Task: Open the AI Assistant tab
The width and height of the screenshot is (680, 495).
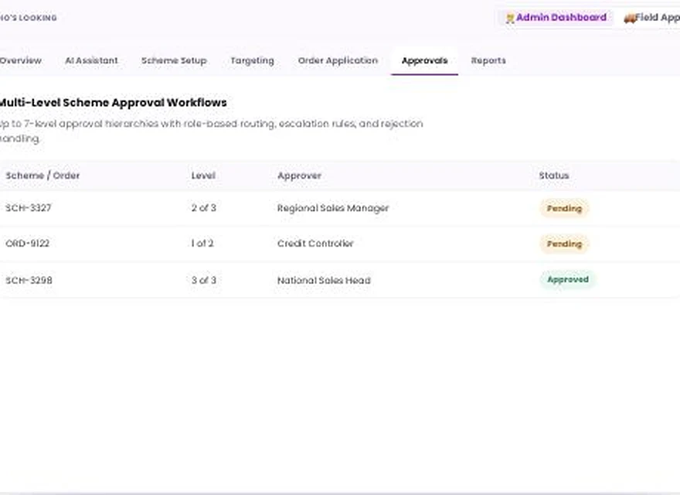Action: [91, 61]
